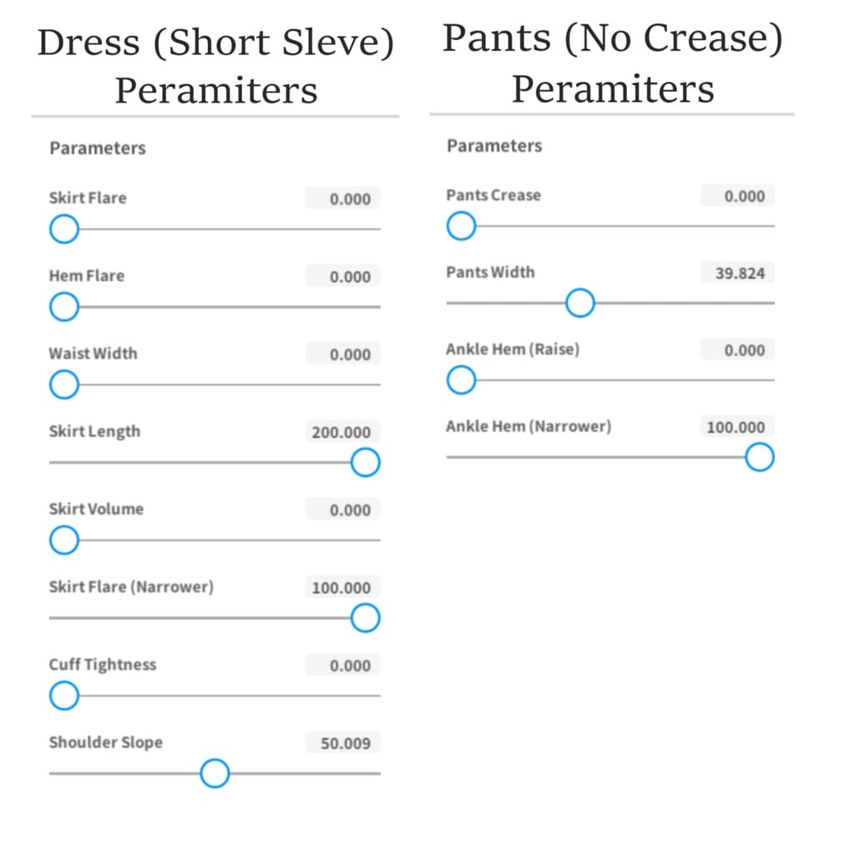The width and height of the screenshot is (855, 855).
Task: Click the Skirt Length slider handle
Action: click(x=365, y=462)
